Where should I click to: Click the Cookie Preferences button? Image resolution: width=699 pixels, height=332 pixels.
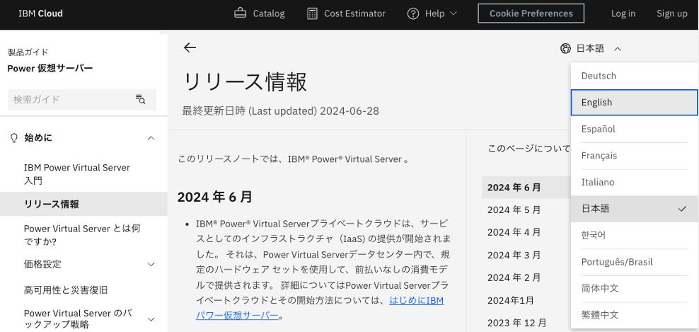531,13
